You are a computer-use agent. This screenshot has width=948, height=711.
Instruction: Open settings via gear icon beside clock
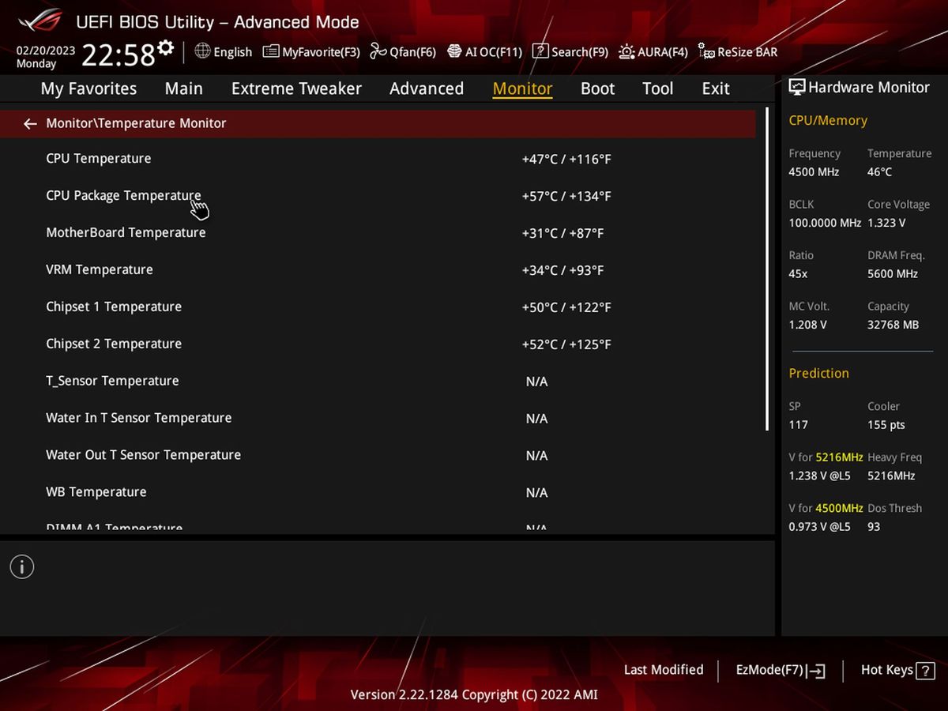coord(165,48)
